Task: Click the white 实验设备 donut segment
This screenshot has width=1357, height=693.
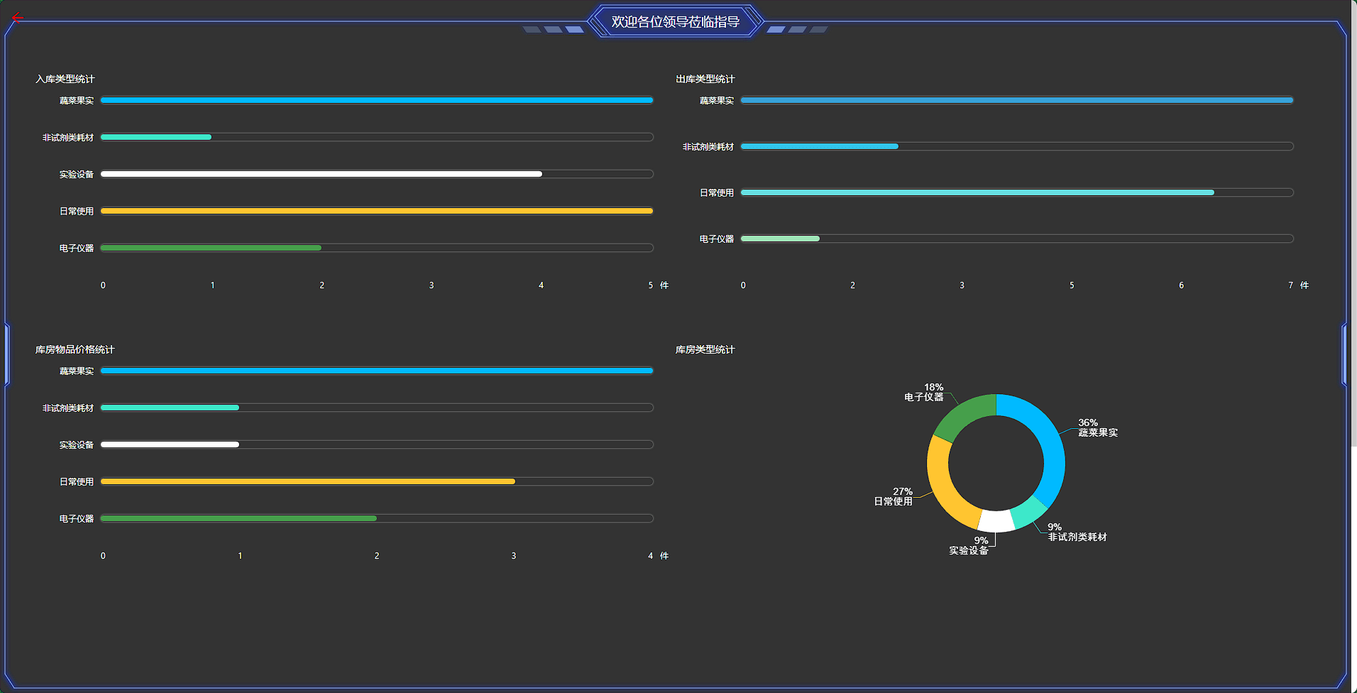Action: pos(996,521)
